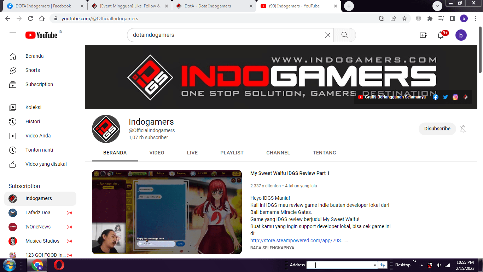This screenshot has width=483, height=272.
Task: Clear the search box with the X icon
Action: click(x=328, y=35)
